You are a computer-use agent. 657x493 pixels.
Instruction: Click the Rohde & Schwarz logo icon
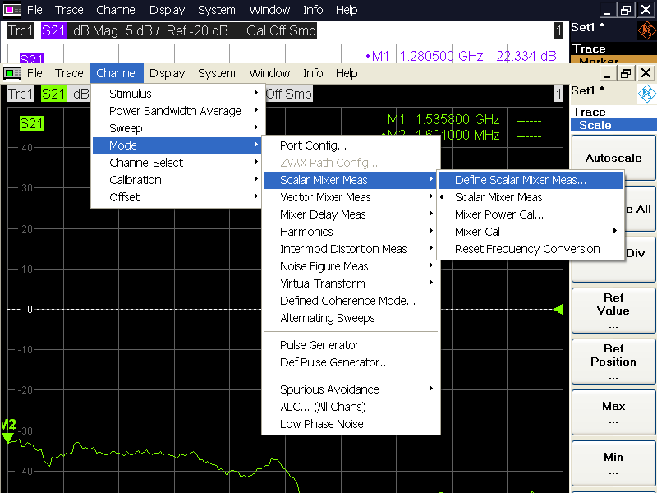(647, 93)
